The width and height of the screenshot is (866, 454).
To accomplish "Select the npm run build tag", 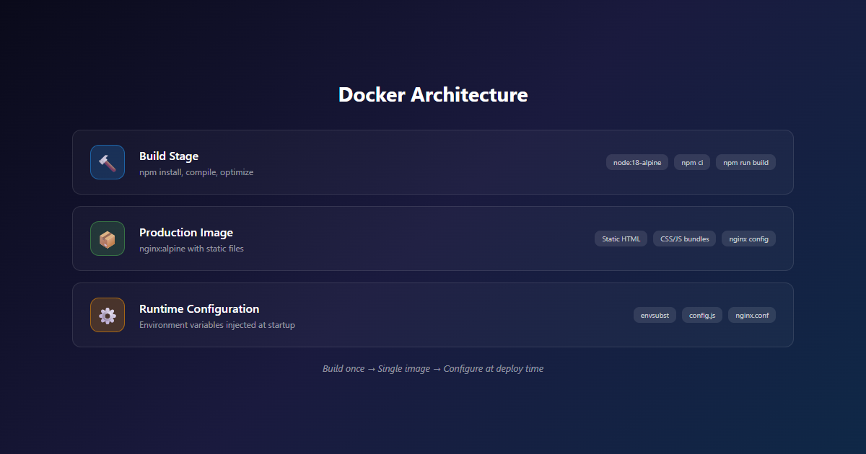I will [x=745, y=162].
